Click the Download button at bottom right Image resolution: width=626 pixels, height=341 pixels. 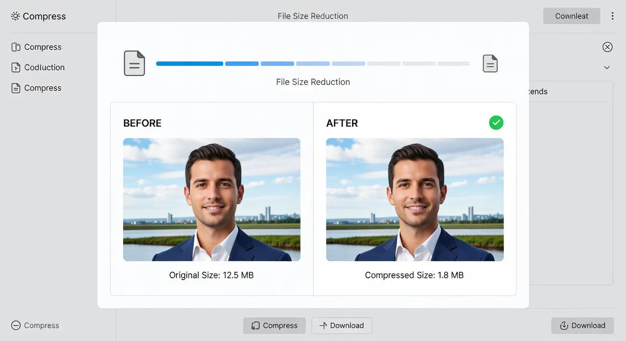(583, 325)
